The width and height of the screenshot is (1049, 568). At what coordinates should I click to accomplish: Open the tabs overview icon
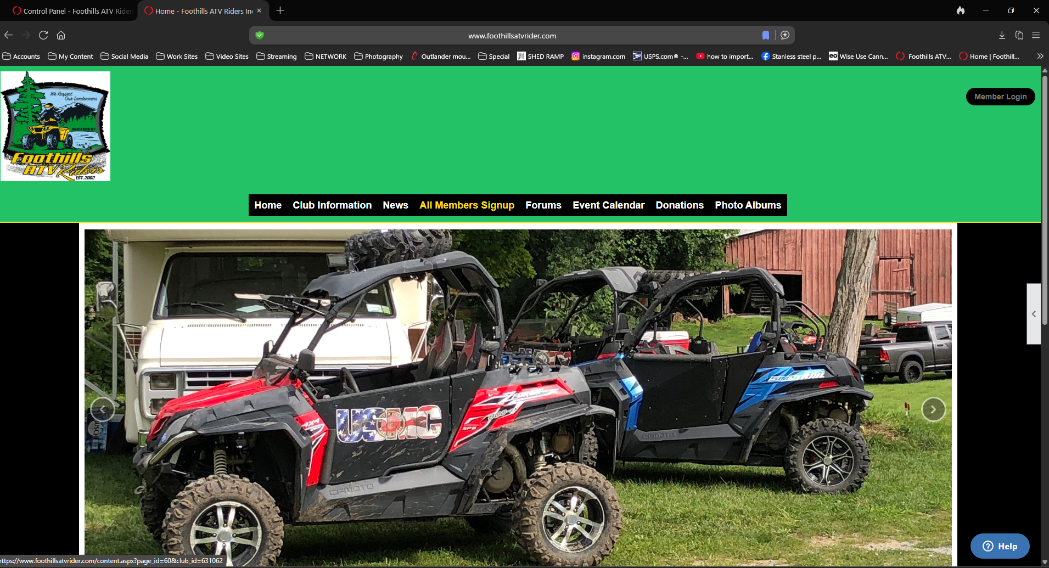pos(1019,35)
